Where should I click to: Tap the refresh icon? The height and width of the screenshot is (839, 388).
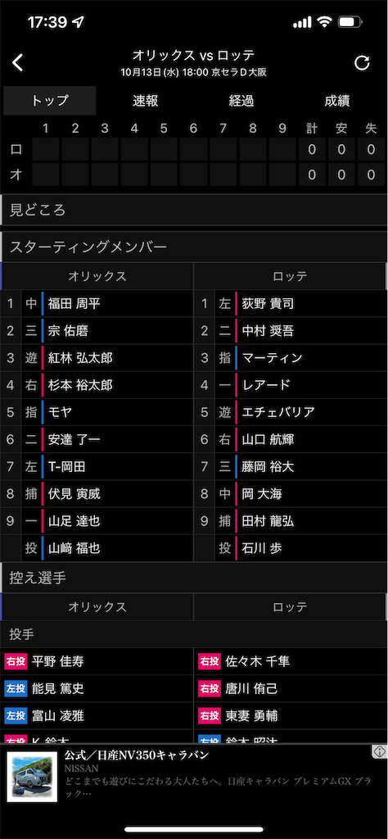362,63
